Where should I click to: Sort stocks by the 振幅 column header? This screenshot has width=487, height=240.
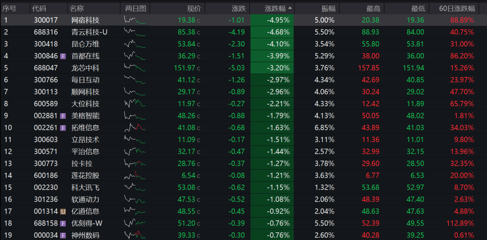pos(327,9)
